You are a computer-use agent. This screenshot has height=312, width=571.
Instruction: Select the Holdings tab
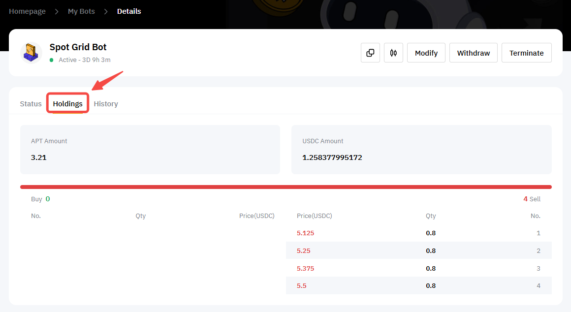point(68,104)
